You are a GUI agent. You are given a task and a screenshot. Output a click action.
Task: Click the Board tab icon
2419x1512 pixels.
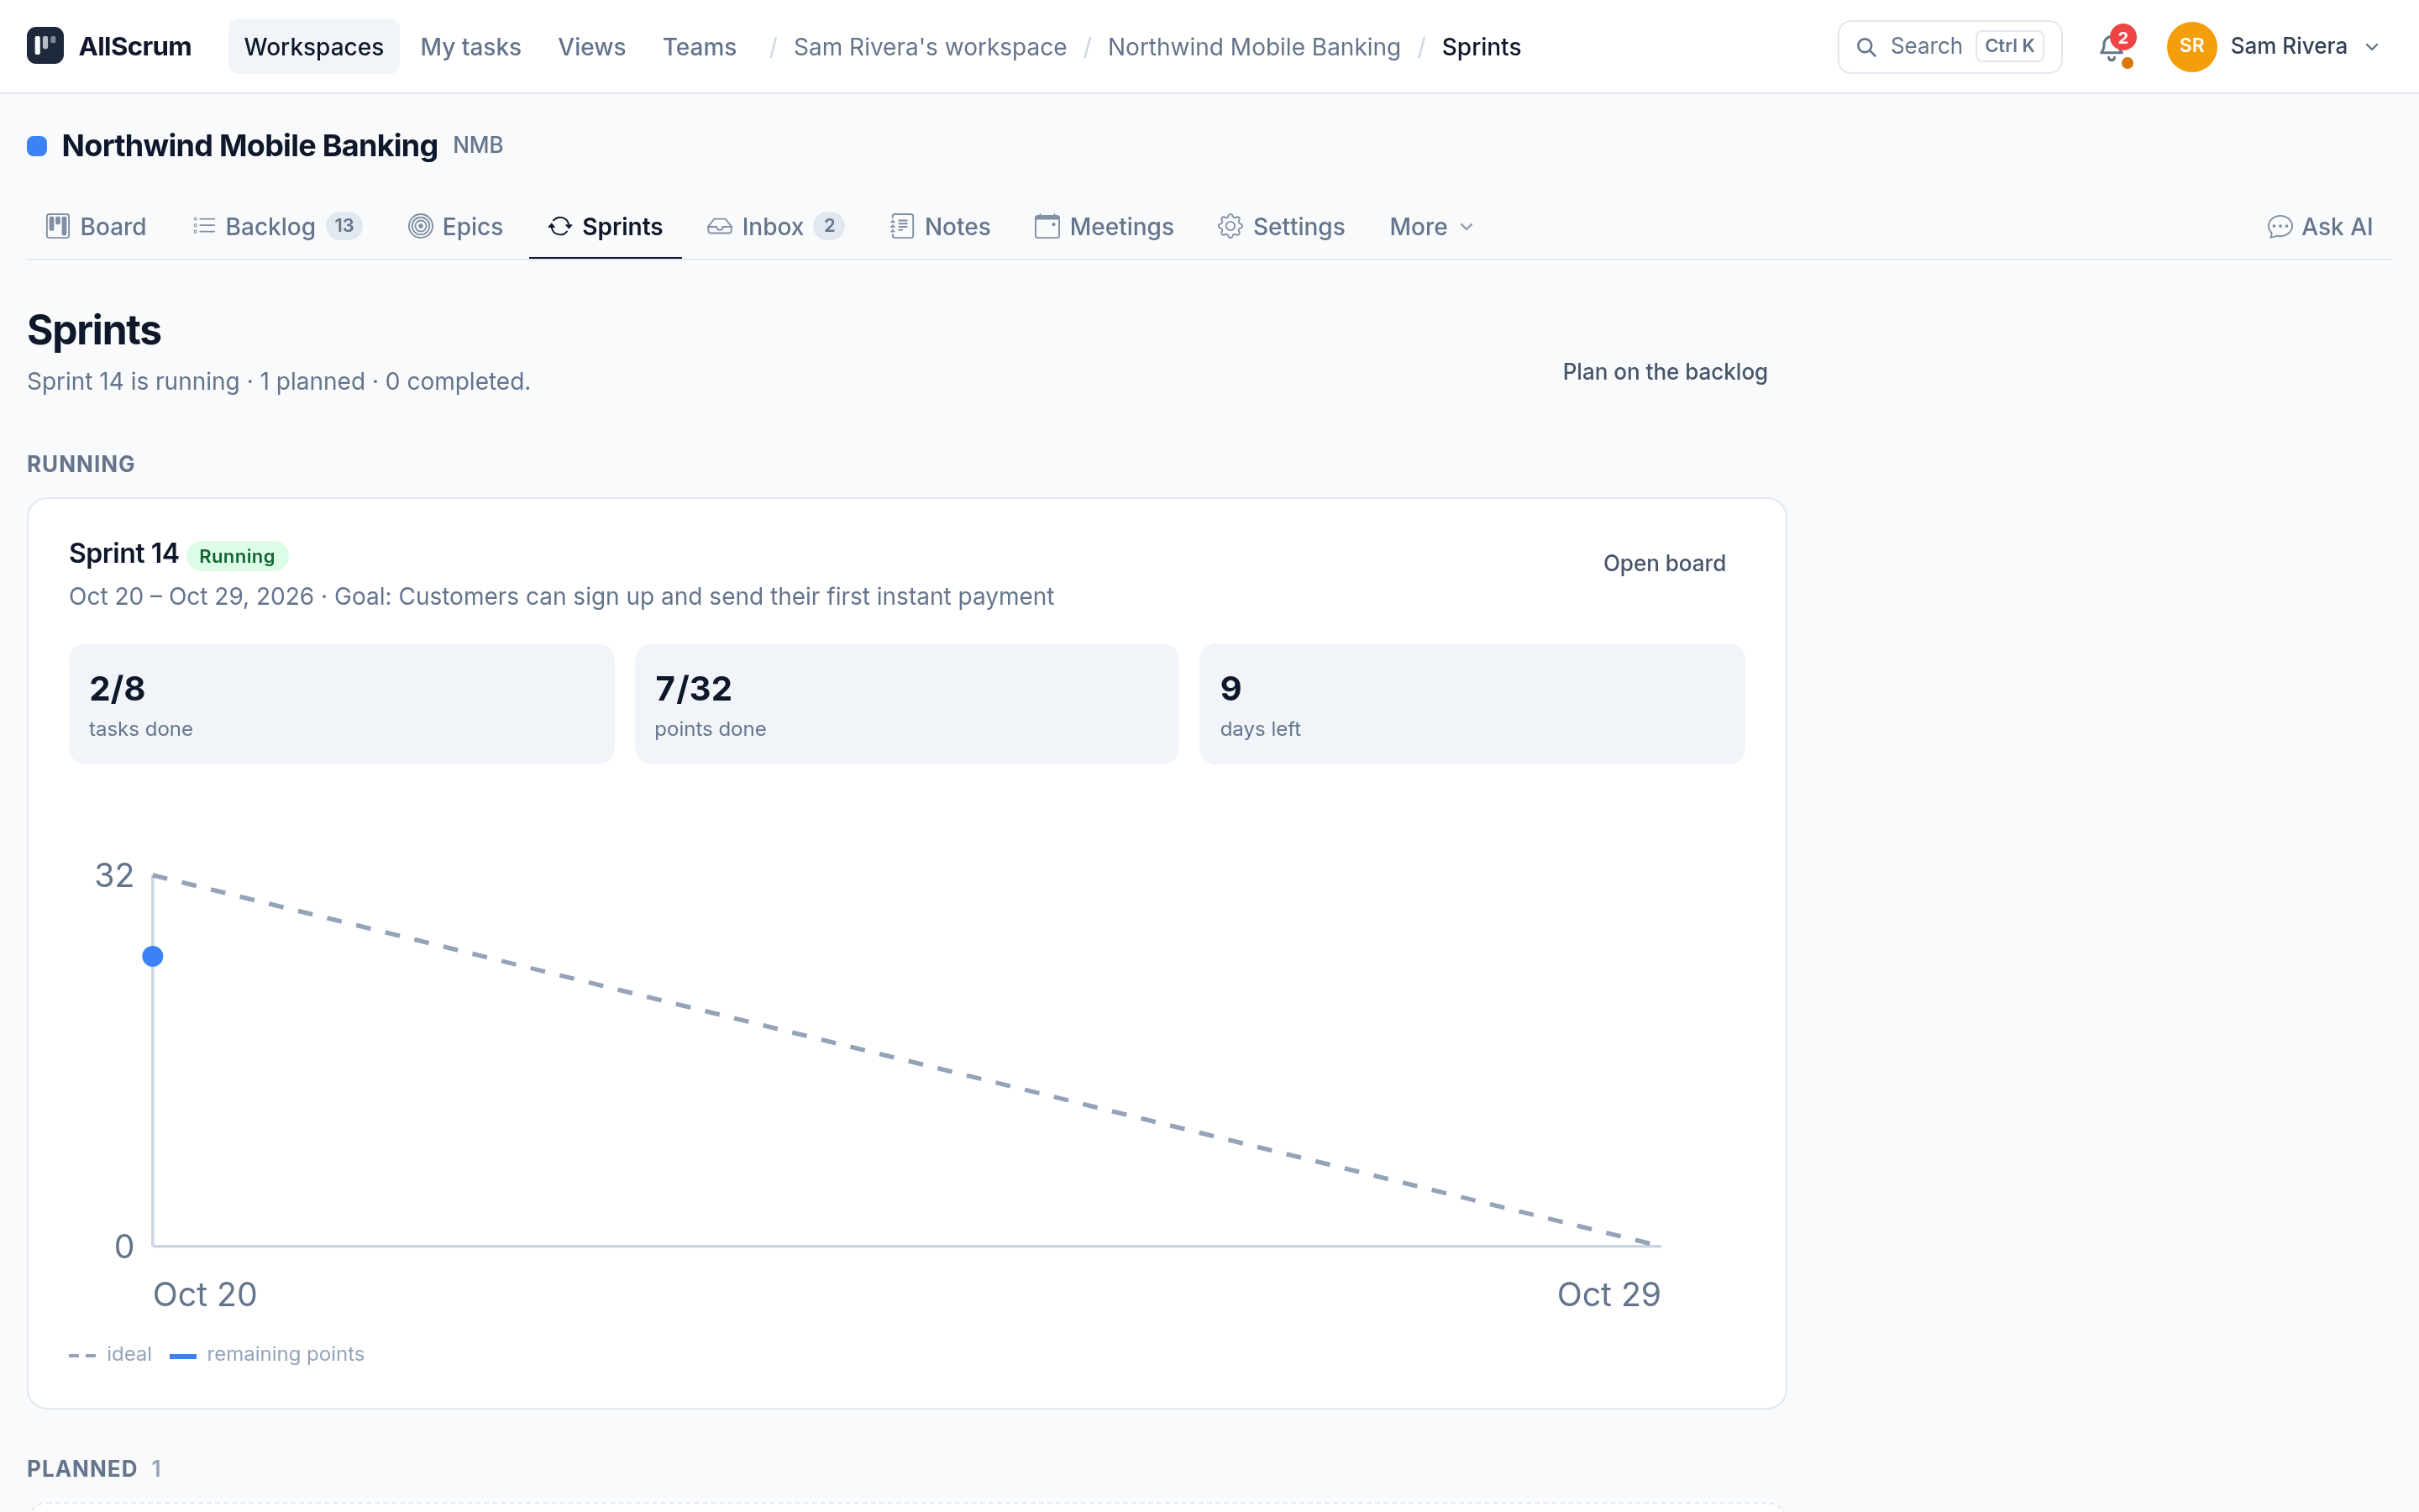coord(58,226)
